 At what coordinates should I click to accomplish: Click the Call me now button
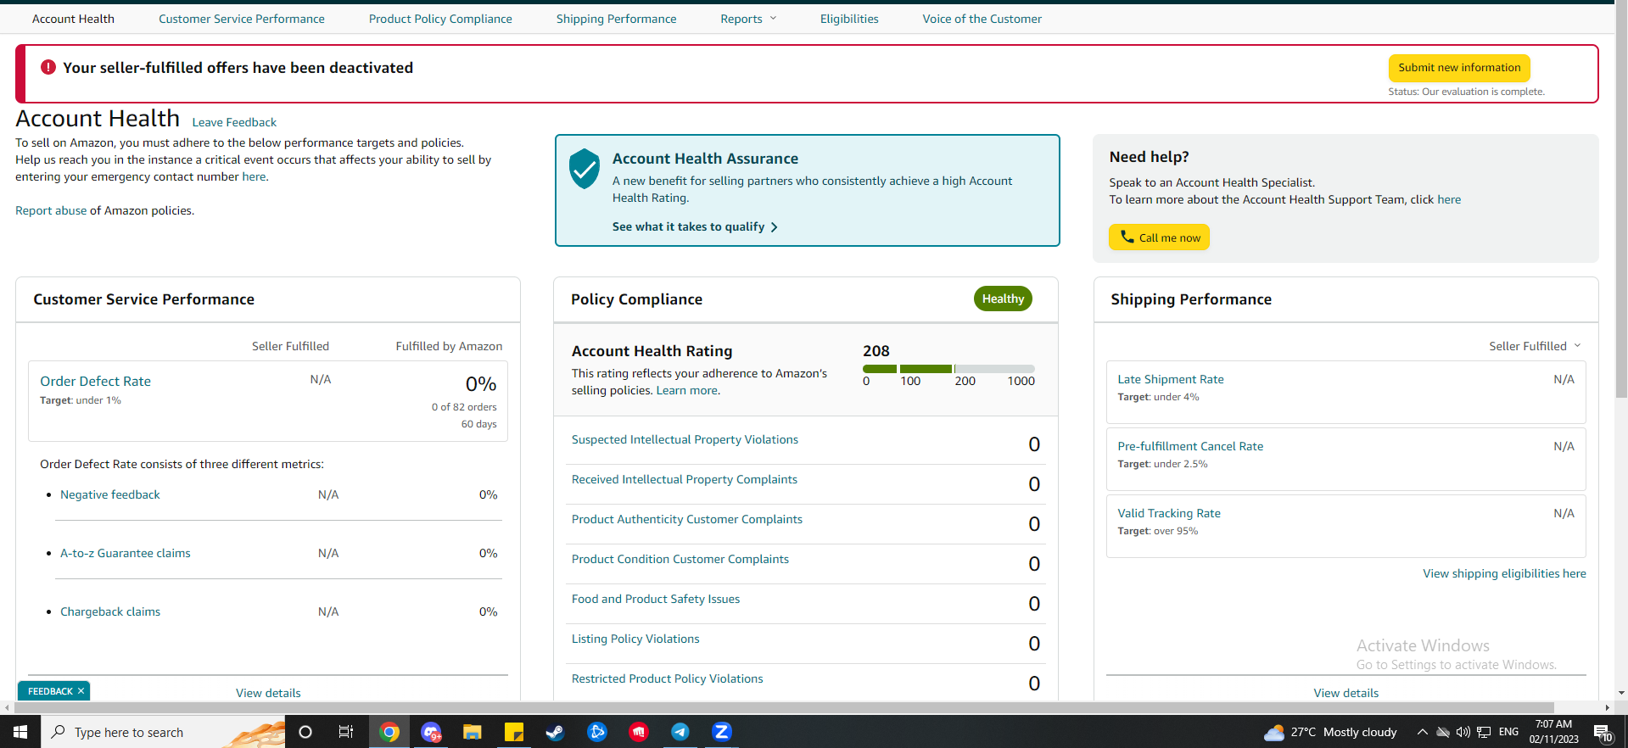[x=1159, y=237]
